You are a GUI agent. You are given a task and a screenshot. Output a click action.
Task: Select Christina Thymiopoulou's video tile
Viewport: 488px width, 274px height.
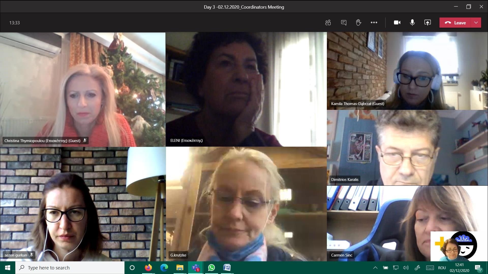(83, 89)
